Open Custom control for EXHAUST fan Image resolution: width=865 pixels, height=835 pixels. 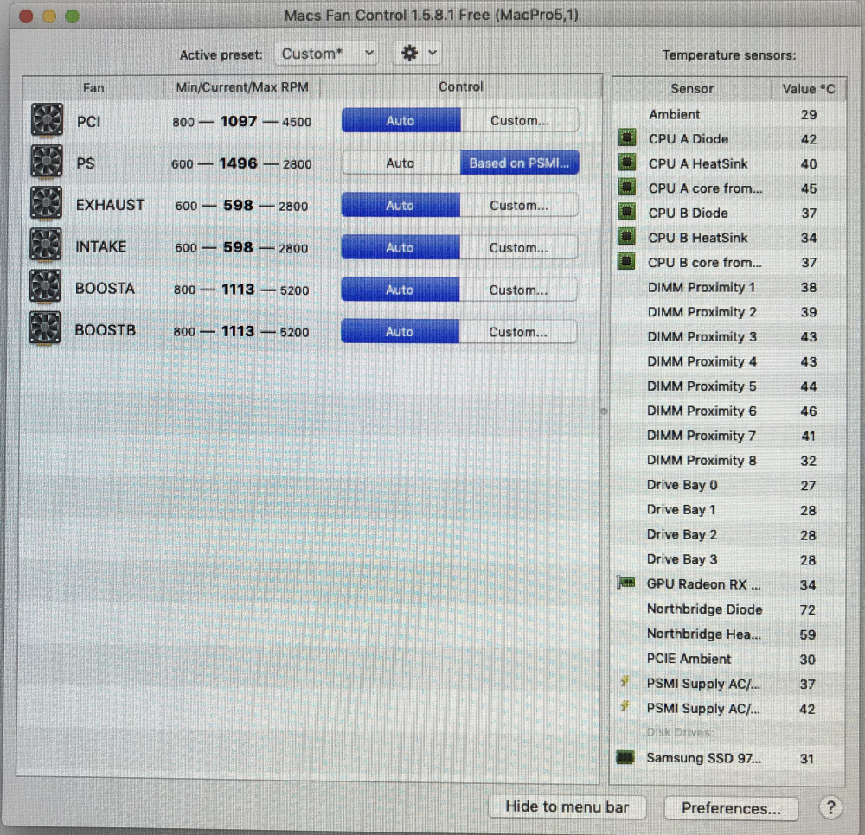[x=519, y=205]
